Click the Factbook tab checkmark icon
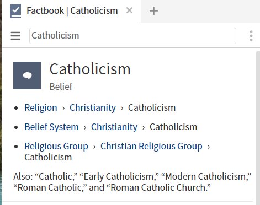The height and width of the screenshot is (205, 260). click(x=15, y=11)
